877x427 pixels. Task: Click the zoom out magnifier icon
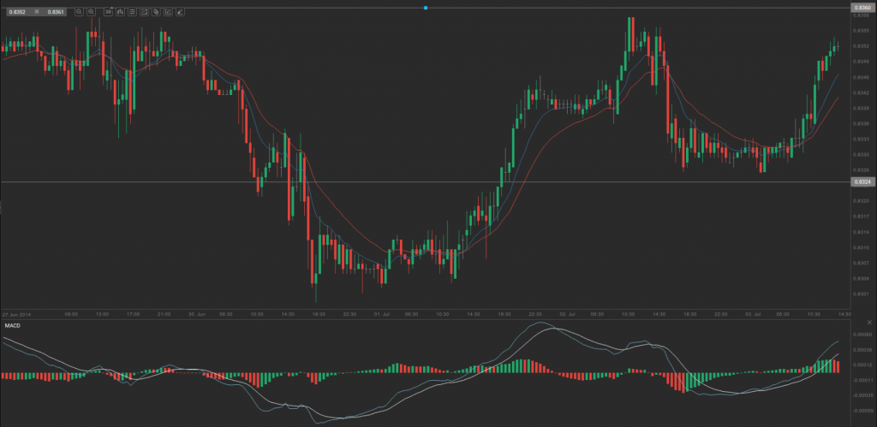point(79,12)
